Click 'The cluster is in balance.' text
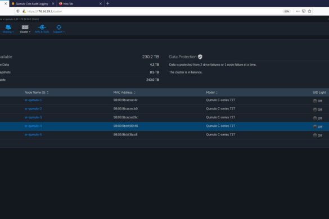329x219 pixels. pos(186,72)
